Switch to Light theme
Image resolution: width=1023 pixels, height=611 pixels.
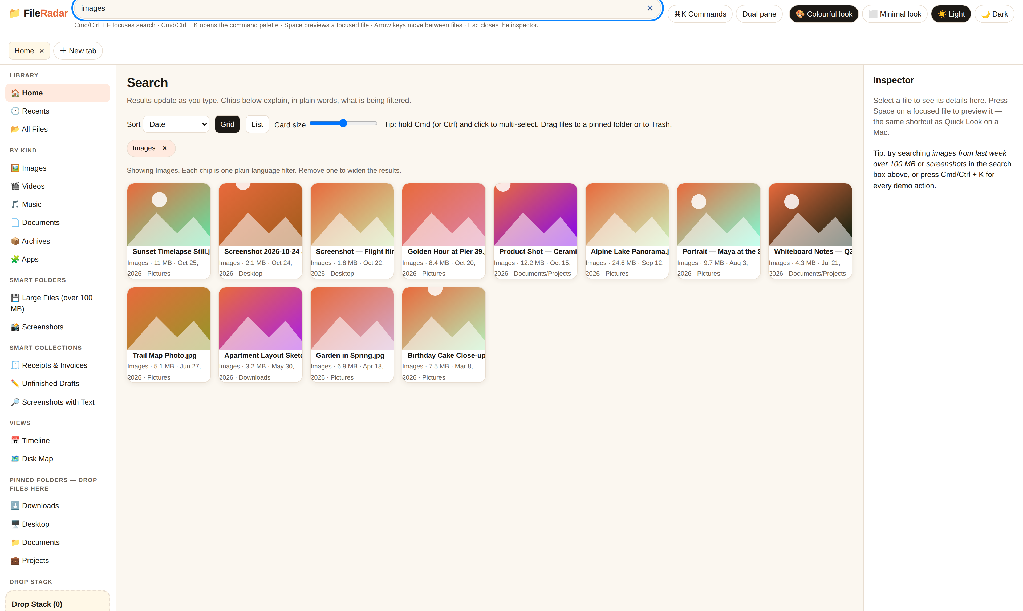click(x=951, y=14)
